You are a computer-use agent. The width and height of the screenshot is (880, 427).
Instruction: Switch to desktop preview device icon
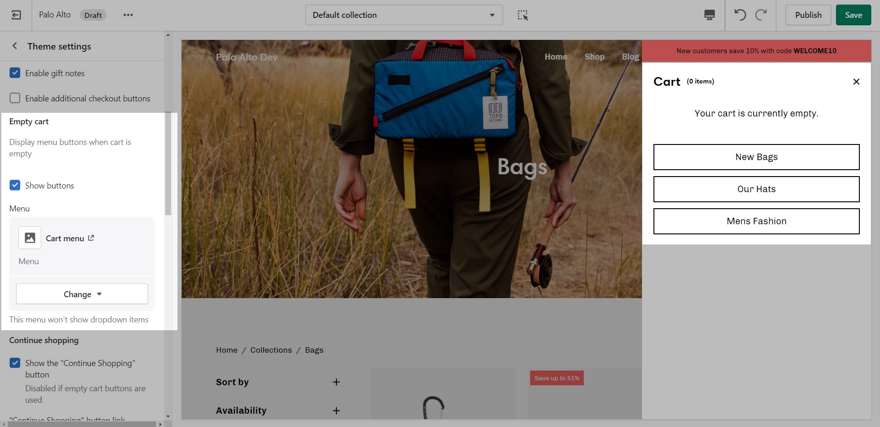point(709,15)
